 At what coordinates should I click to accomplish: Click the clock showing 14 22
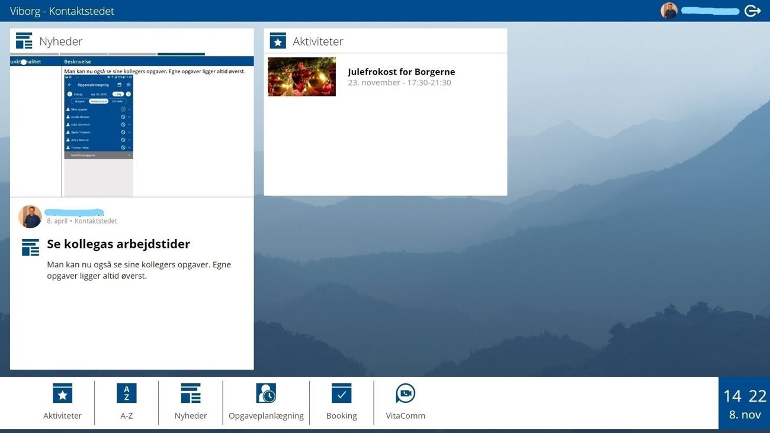pyautogui.click(x=744, y=396)
